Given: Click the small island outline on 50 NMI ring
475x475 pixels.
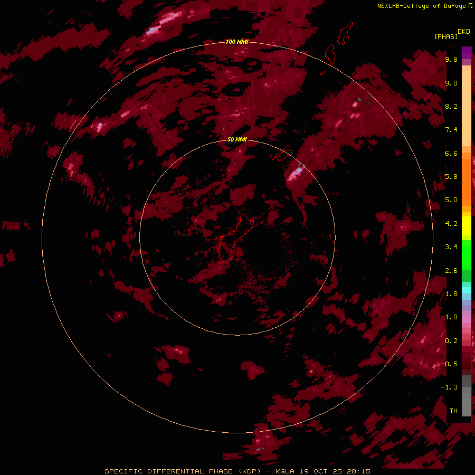Looking at the screenshot, I should pos(283,155).
